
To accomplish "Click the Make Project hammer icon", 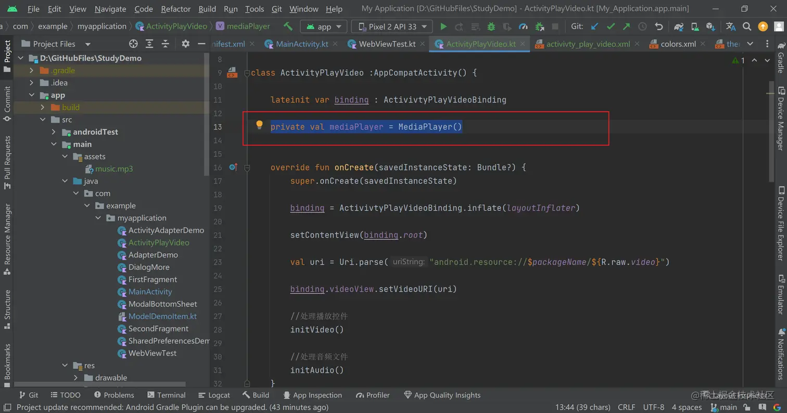I will coord(288,27).
